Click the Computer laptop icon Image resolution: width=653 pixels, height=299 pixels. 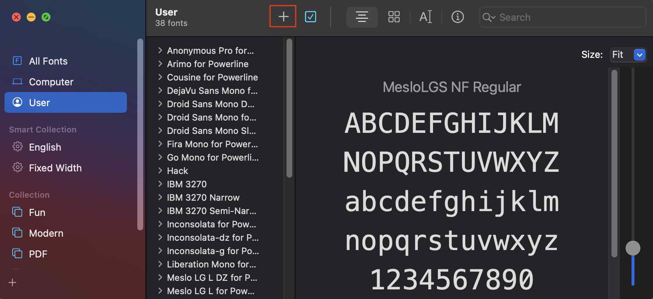[x=17, y=81]
